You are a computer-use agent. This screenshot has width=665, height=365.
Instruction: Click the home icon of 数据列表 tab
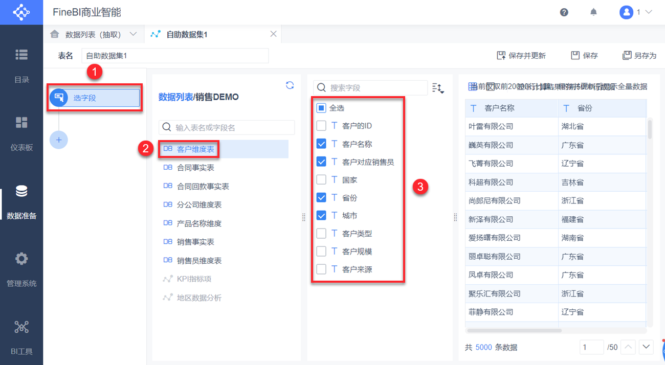pos(54,34)
